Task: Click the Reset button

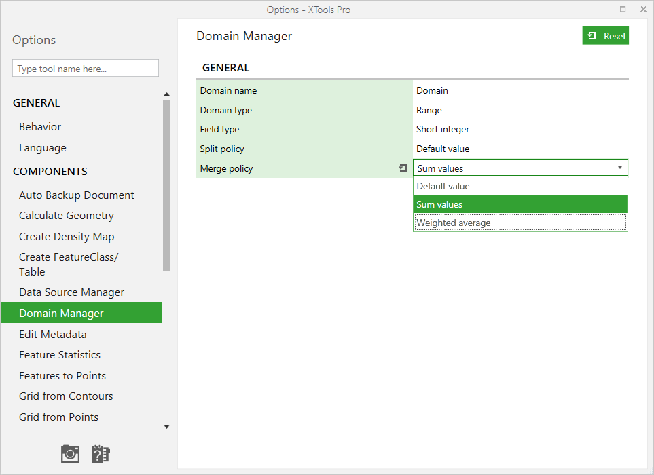Action: (x=605, y=36)
